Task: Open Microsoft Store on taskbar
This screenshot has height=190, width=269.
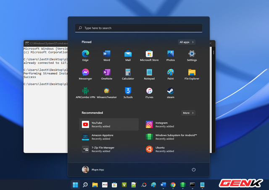Action: 114,185
